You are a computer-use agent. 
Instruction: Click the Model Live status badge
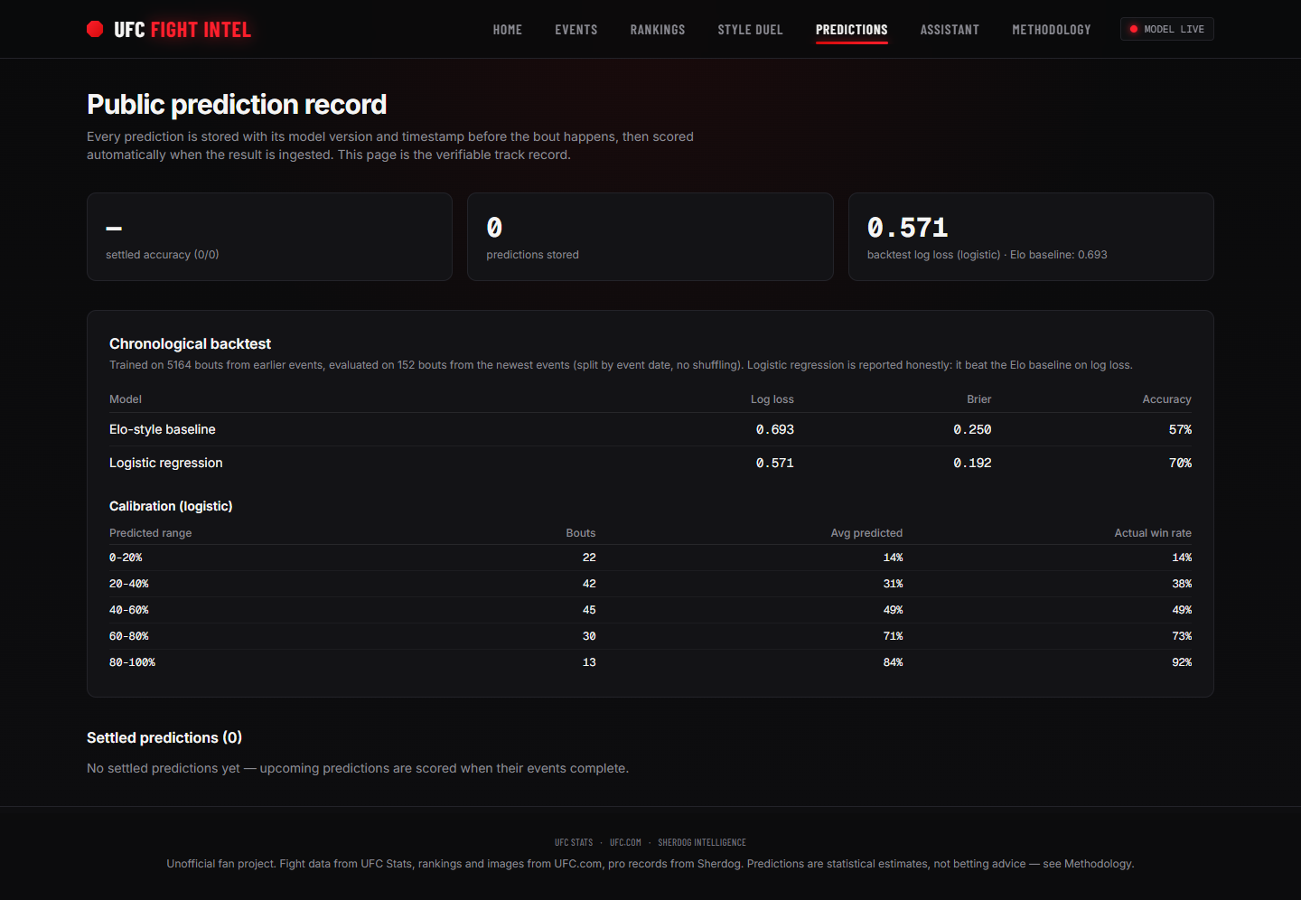click(x=1167, y=29)
